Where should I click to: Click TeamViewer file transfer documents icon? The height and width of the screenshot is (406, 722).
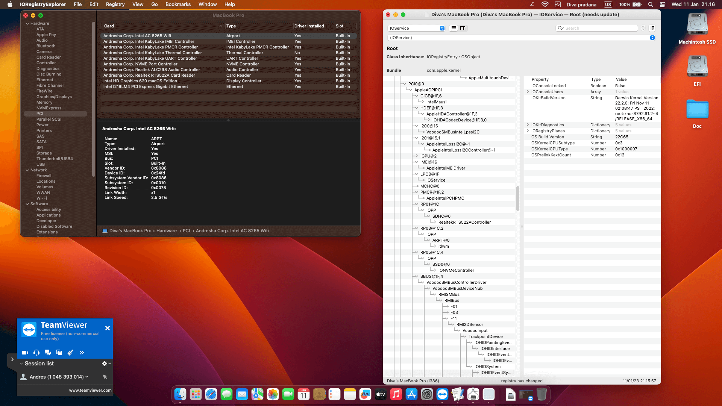59,353
